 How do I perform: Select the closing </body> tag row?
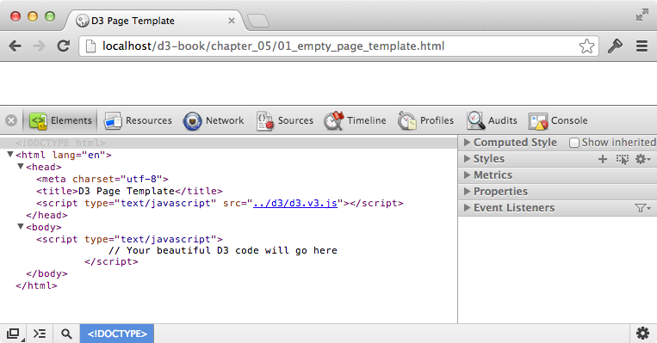[46, 274]
